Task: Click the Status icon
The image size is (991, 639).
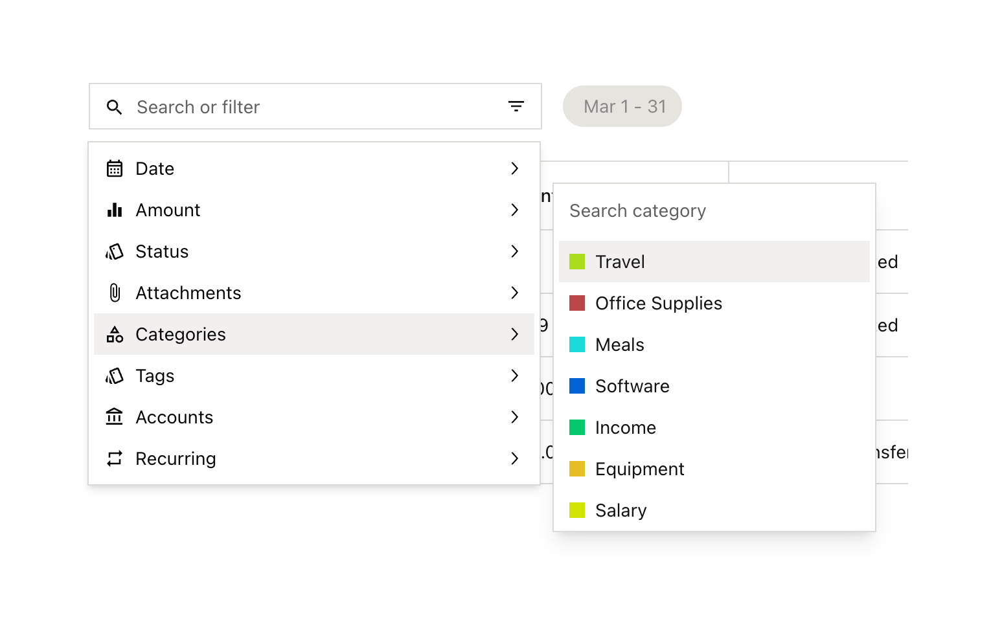Action: pyautogui.click(x=115, y=251)
